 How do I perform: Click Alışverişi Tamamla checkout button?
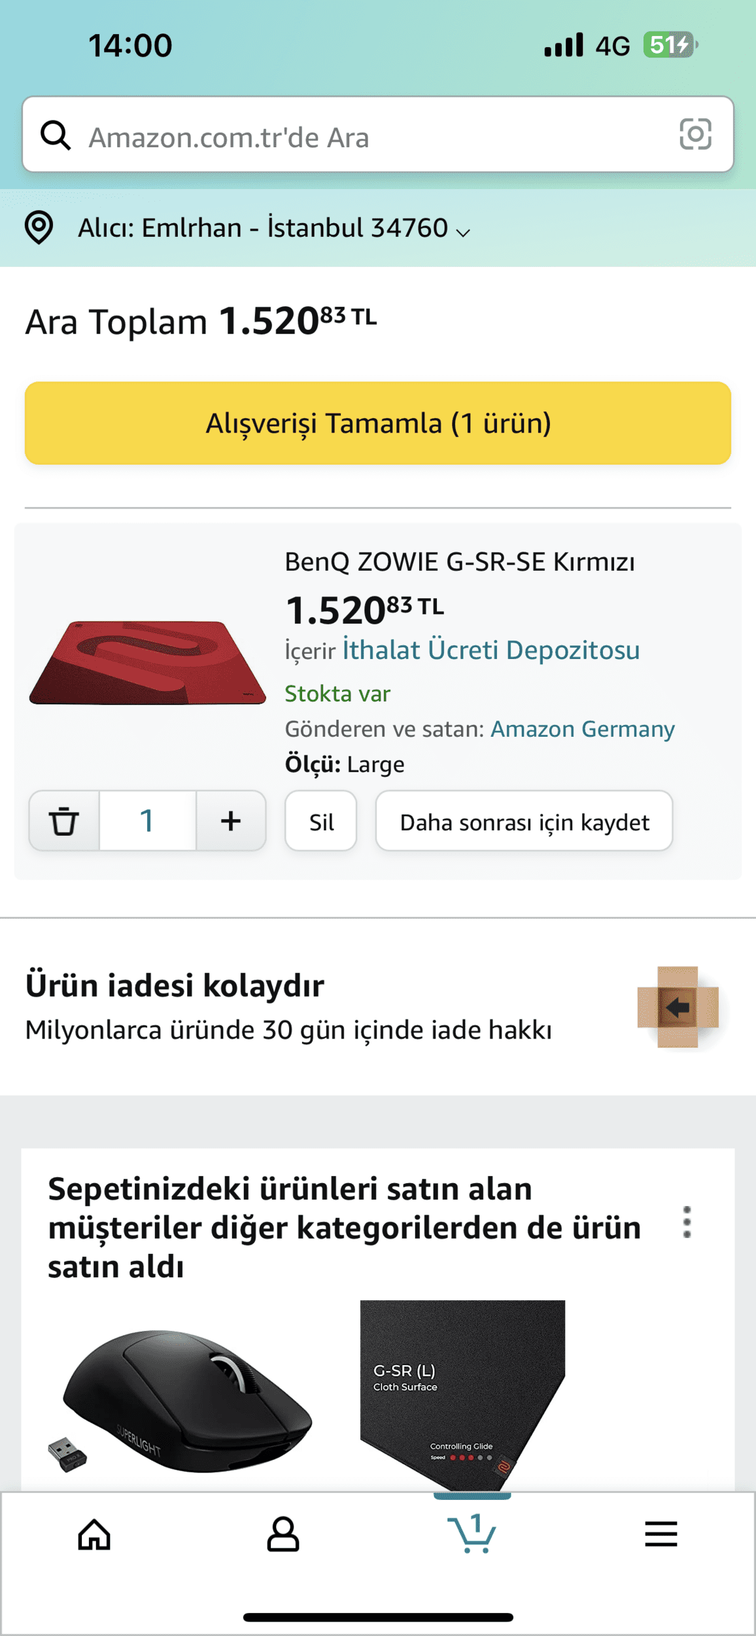378,423
